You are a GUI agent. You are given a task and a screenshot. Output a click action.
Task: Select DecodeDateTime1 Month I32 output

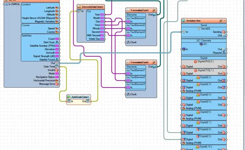coord(102,18)
